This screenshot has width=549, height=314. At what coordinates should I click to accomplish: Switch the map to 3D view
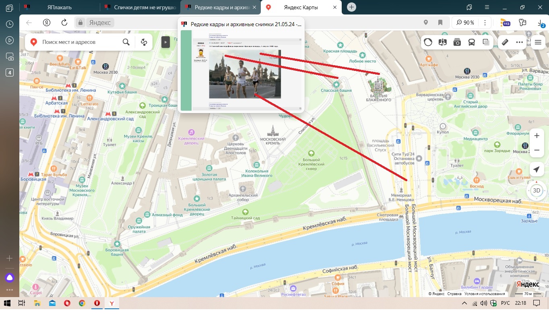tap(537, 190)
